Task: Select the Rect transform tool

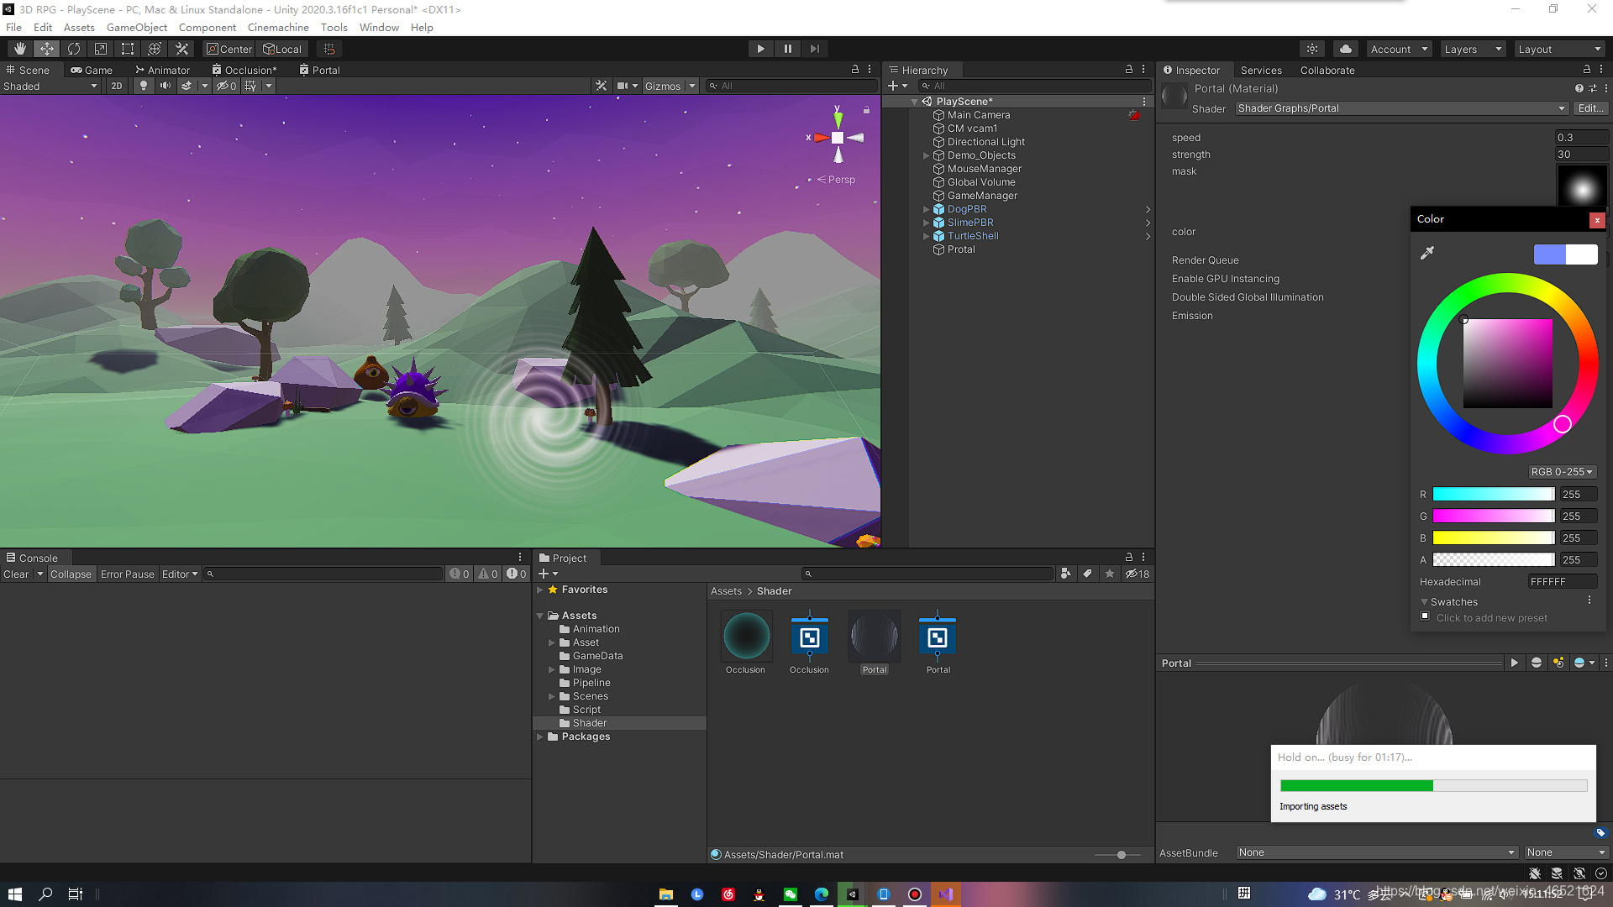Action: [128, 49]
